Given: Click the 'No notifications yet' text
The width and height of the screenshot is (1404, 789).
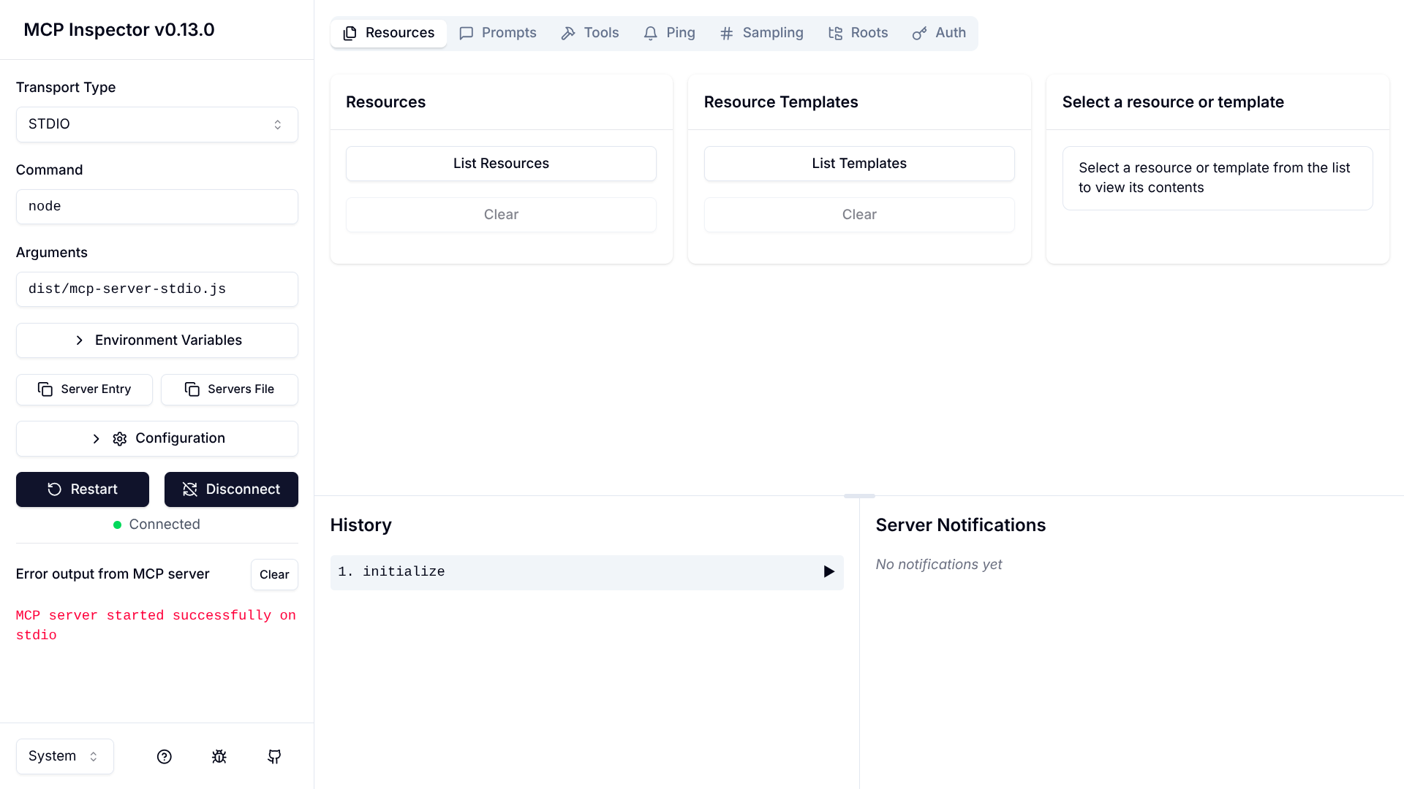Looking at the screenshot, I should tap(939, 565).
